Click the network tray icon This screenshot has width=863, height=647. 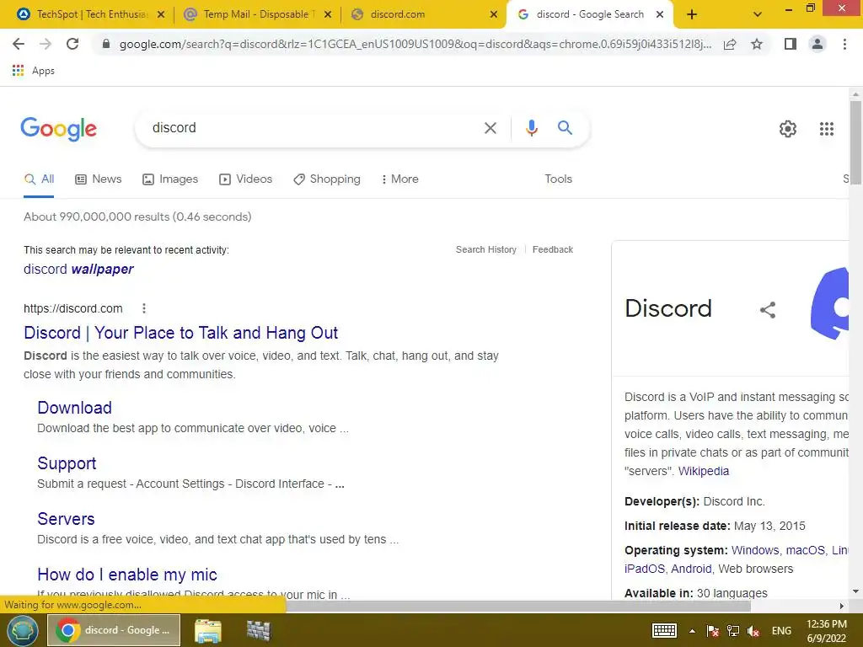(732, 631)
